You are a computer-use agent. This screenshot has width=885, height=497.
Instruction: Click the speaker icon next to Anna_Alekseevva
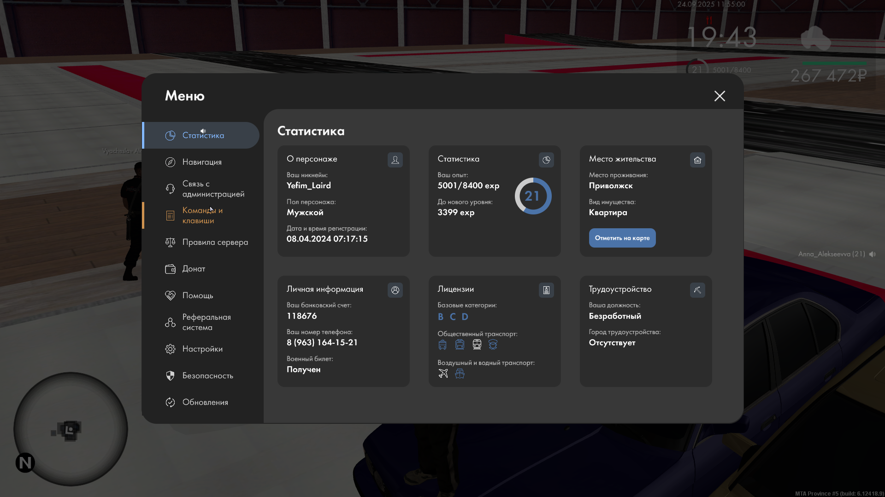872,254
